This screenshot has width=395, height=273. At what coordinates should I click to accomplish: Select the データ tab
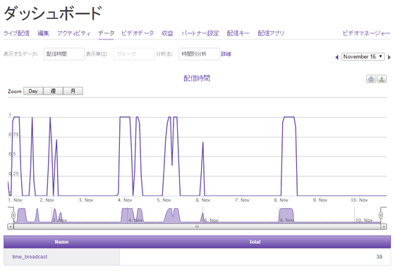[x=106, y=33]
